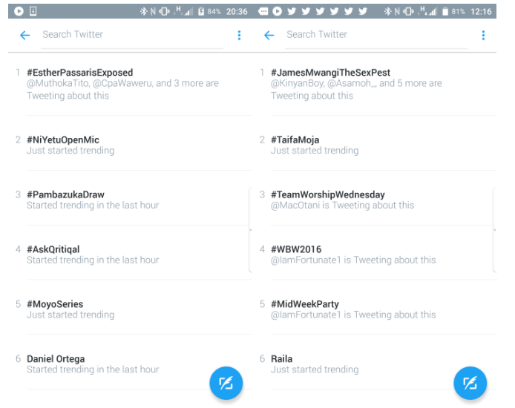Tap the play icon in left status bar
Image resolution: width=515 pixels, height=408 pixels.
pyautogui.click(x=19, y=11)
